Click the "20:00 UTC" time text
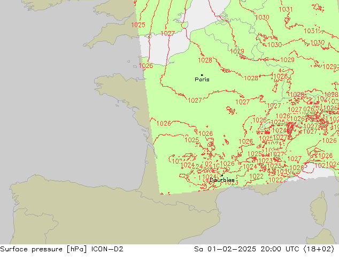The height and width of the screenshot is (262, 339). 280,249
